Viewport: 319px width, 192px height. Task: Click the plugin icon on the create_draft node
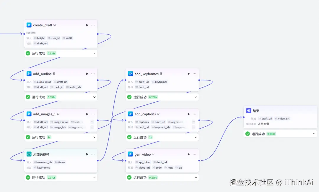point(29,25)
